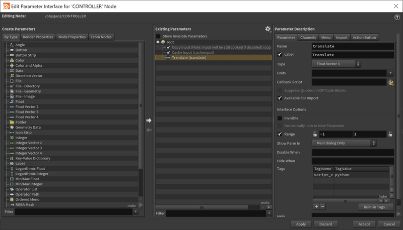Choose the Folder parameter type

(21, 122)
